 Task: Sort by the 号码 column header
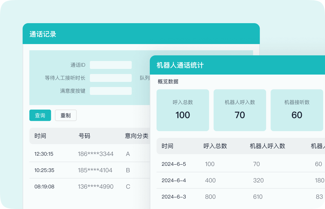tap(84, 136)
